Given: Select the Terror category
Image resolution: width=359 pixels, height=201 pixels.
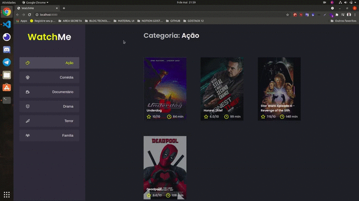Looking at the screenshot, I should tap(49, 121).
